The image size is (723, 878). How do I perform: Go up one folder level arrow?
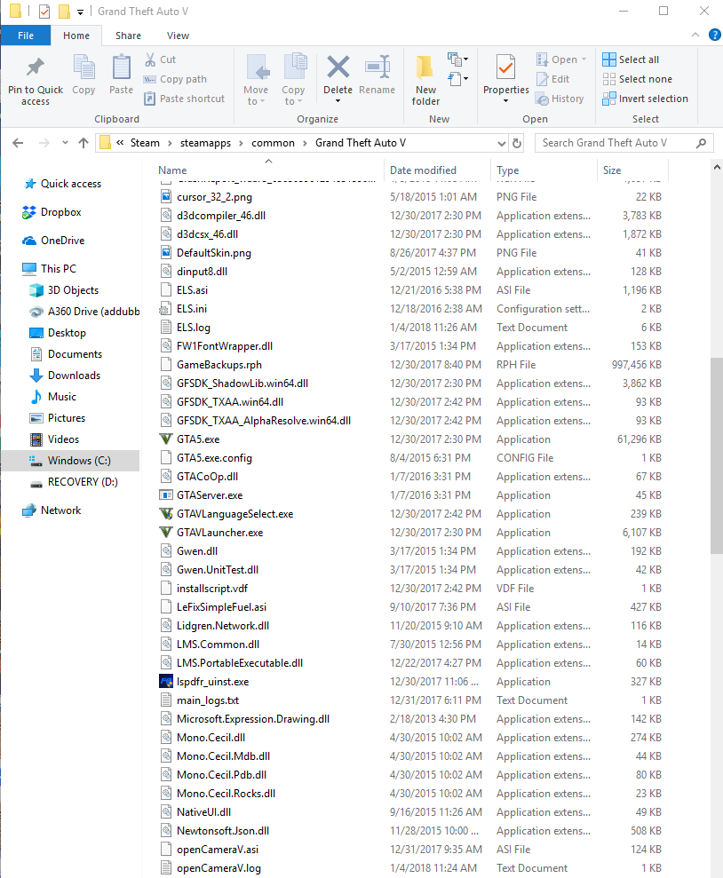tap(83, 143)
